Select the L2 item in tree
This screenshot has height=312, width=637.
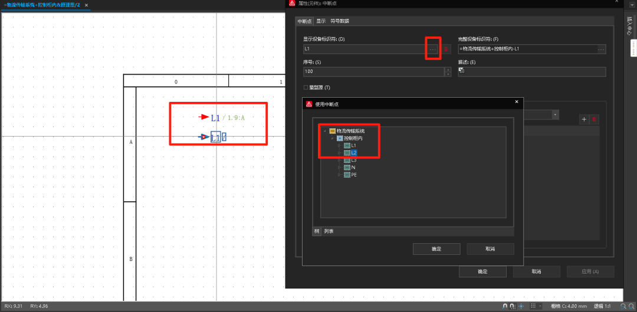click(x=354, y=152)
